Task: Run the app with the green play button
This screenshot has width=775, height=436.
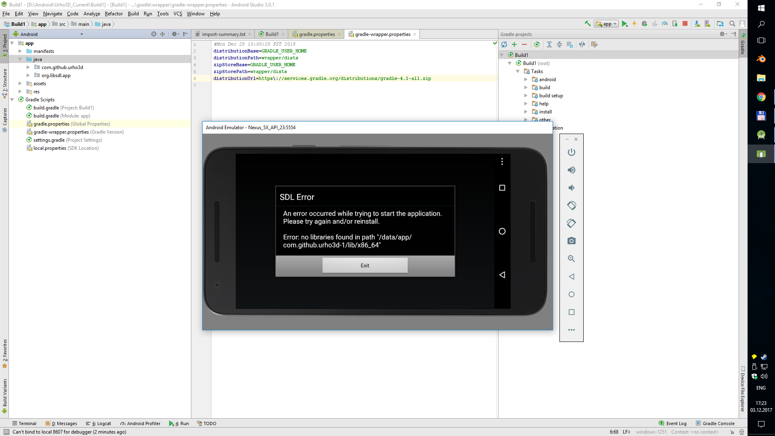Action: tap(624, 24)
